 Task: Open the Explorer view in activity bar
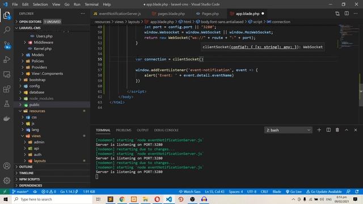[7, 15]
